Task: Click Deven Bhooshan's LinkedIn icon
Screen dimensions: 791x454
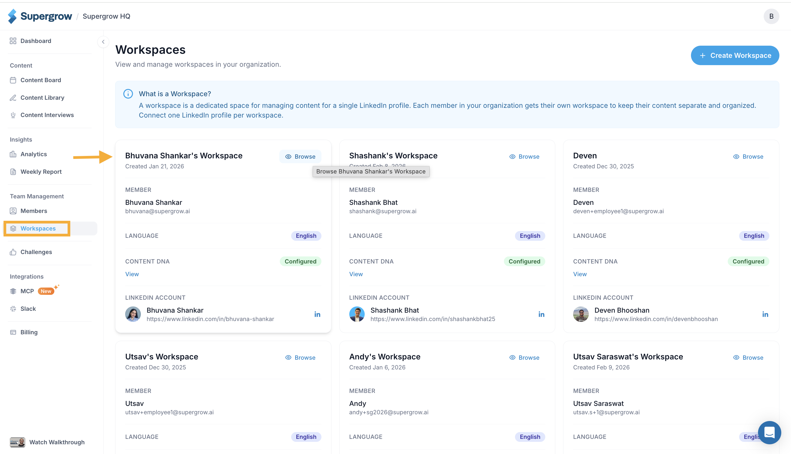Action: coord(765,314)
